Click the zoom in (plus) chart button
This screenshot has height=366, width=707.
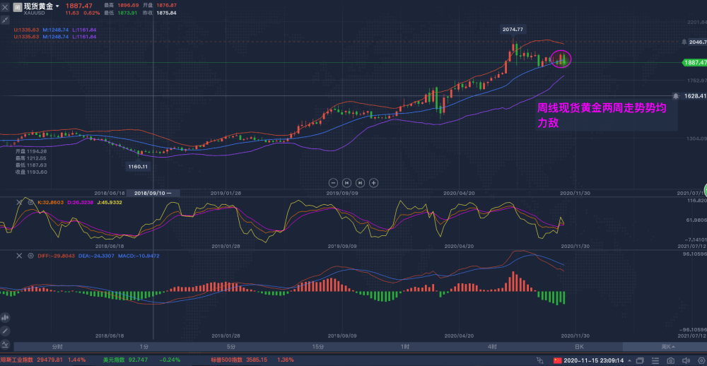coord(374,182)
